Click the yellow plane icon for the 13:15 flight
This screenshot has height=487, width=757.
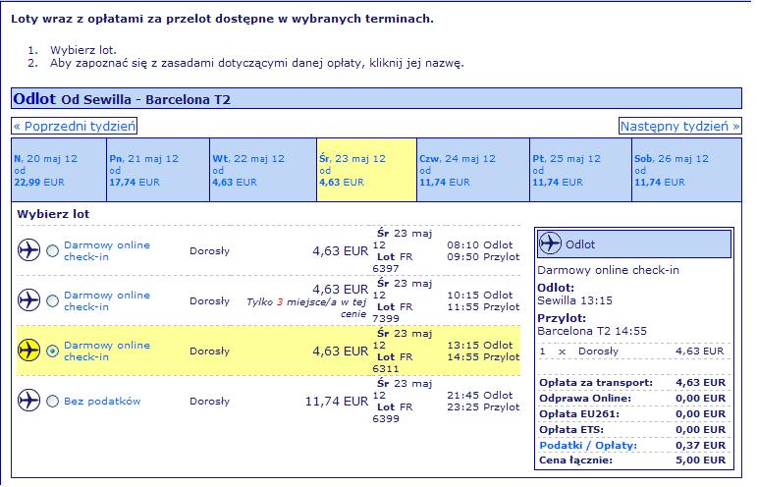click(x=29, y=350)
